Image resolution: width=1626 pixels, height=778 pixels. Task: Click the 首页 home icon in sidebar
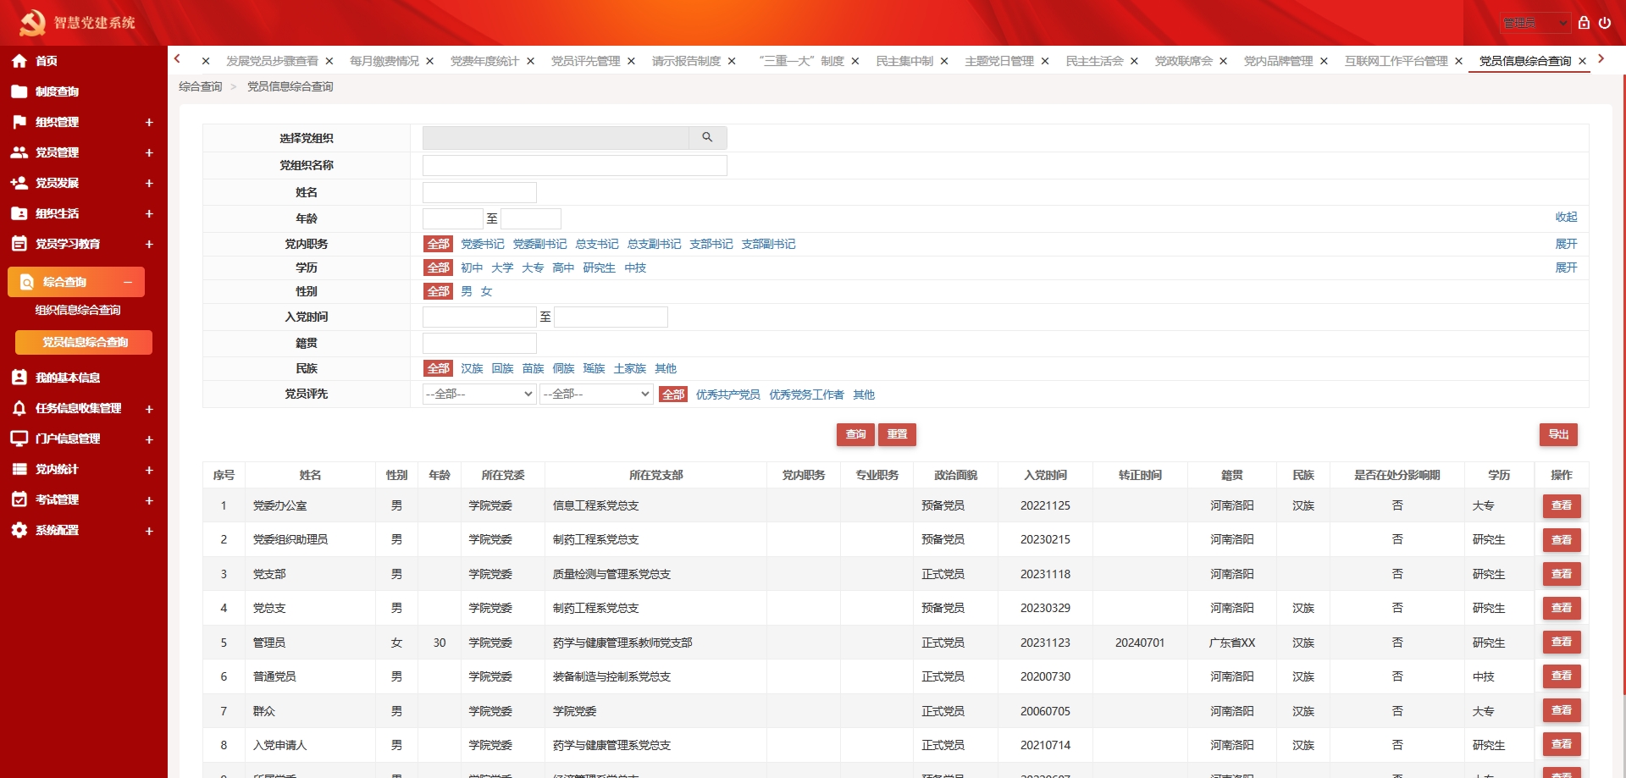[19, 61]
